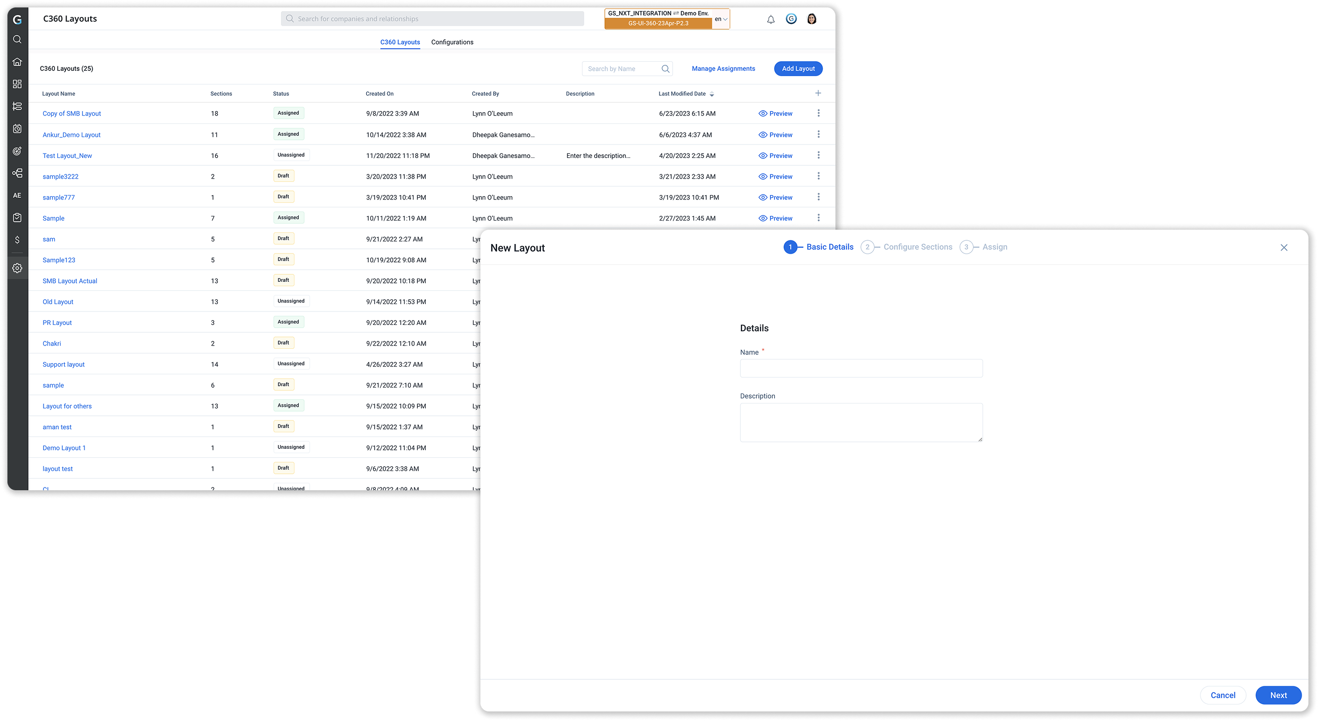The width and height of the screenshot is (1318, 721).
Task: Open the Support layout link
Action: pyautogui.click(x=64, y=365)
